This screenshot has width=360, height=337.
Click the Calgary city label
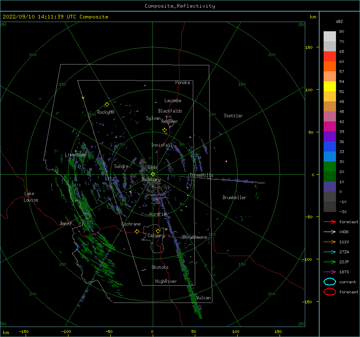coord(156,236)
